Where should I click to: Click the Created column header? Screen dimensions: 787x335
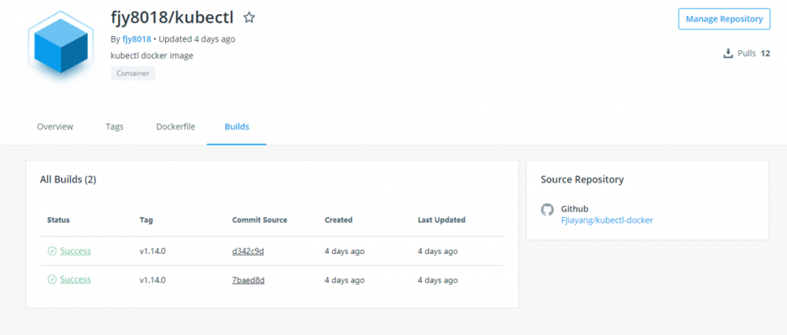(x=338, y=219)
